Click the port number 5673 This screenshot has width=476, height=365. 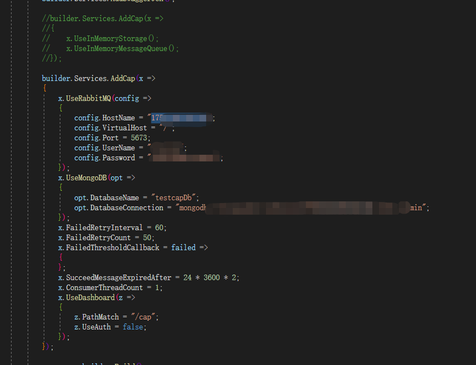pyautogui.click(x=140, y=138)
